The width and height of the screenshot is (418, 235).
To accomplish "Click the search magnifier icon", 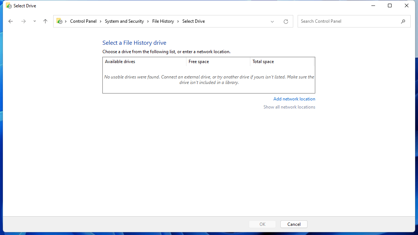I will [x=403, y=21].
